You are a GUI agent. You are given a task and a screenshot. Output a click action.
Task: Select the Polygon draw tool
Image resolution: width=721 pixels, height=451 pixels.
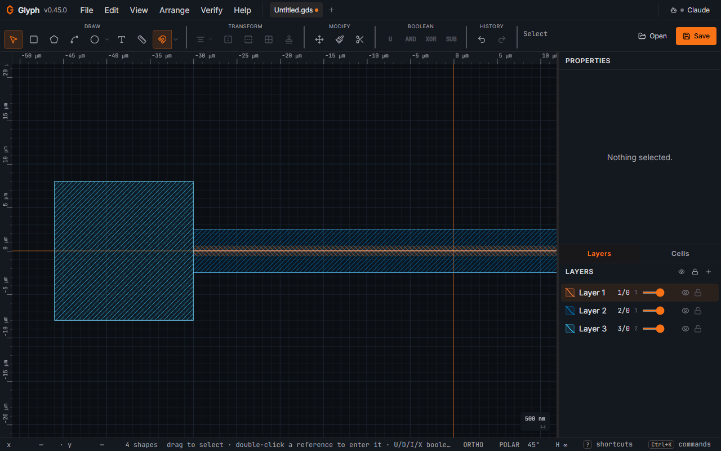tap(54, 39)
